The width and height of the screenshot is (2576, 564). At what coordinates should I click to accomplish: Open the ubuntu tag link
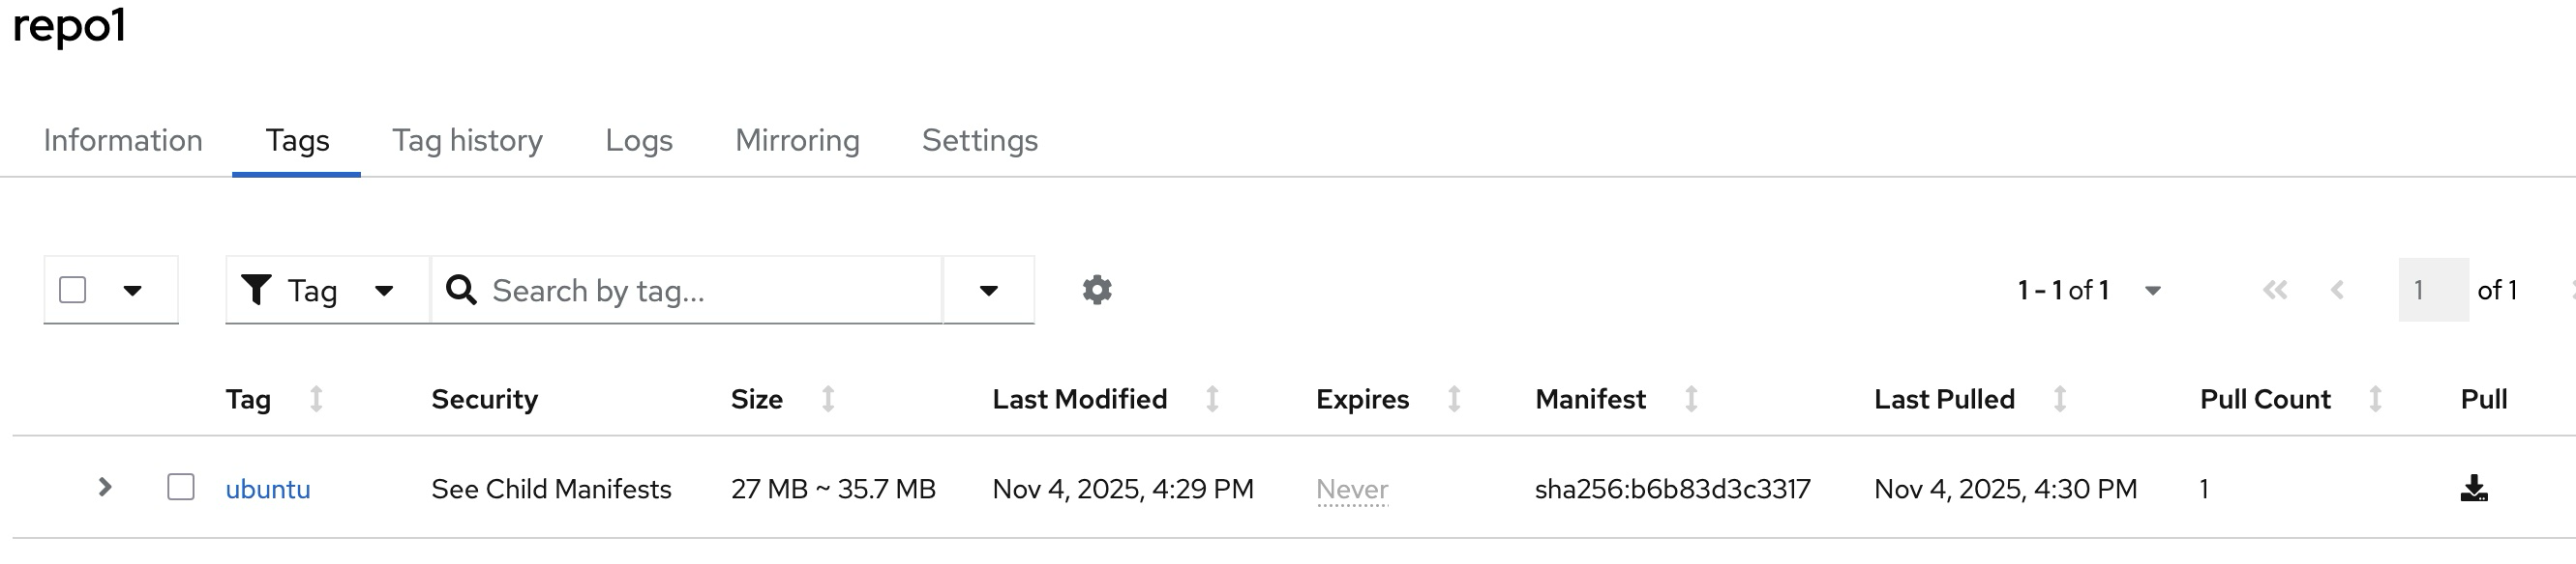point(268,489)
